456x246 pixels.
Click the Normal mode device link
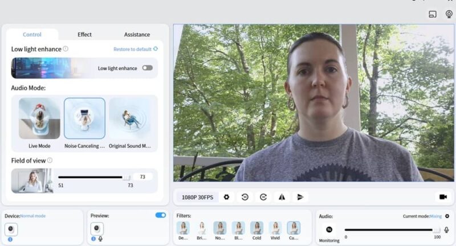tap(33, 216)
